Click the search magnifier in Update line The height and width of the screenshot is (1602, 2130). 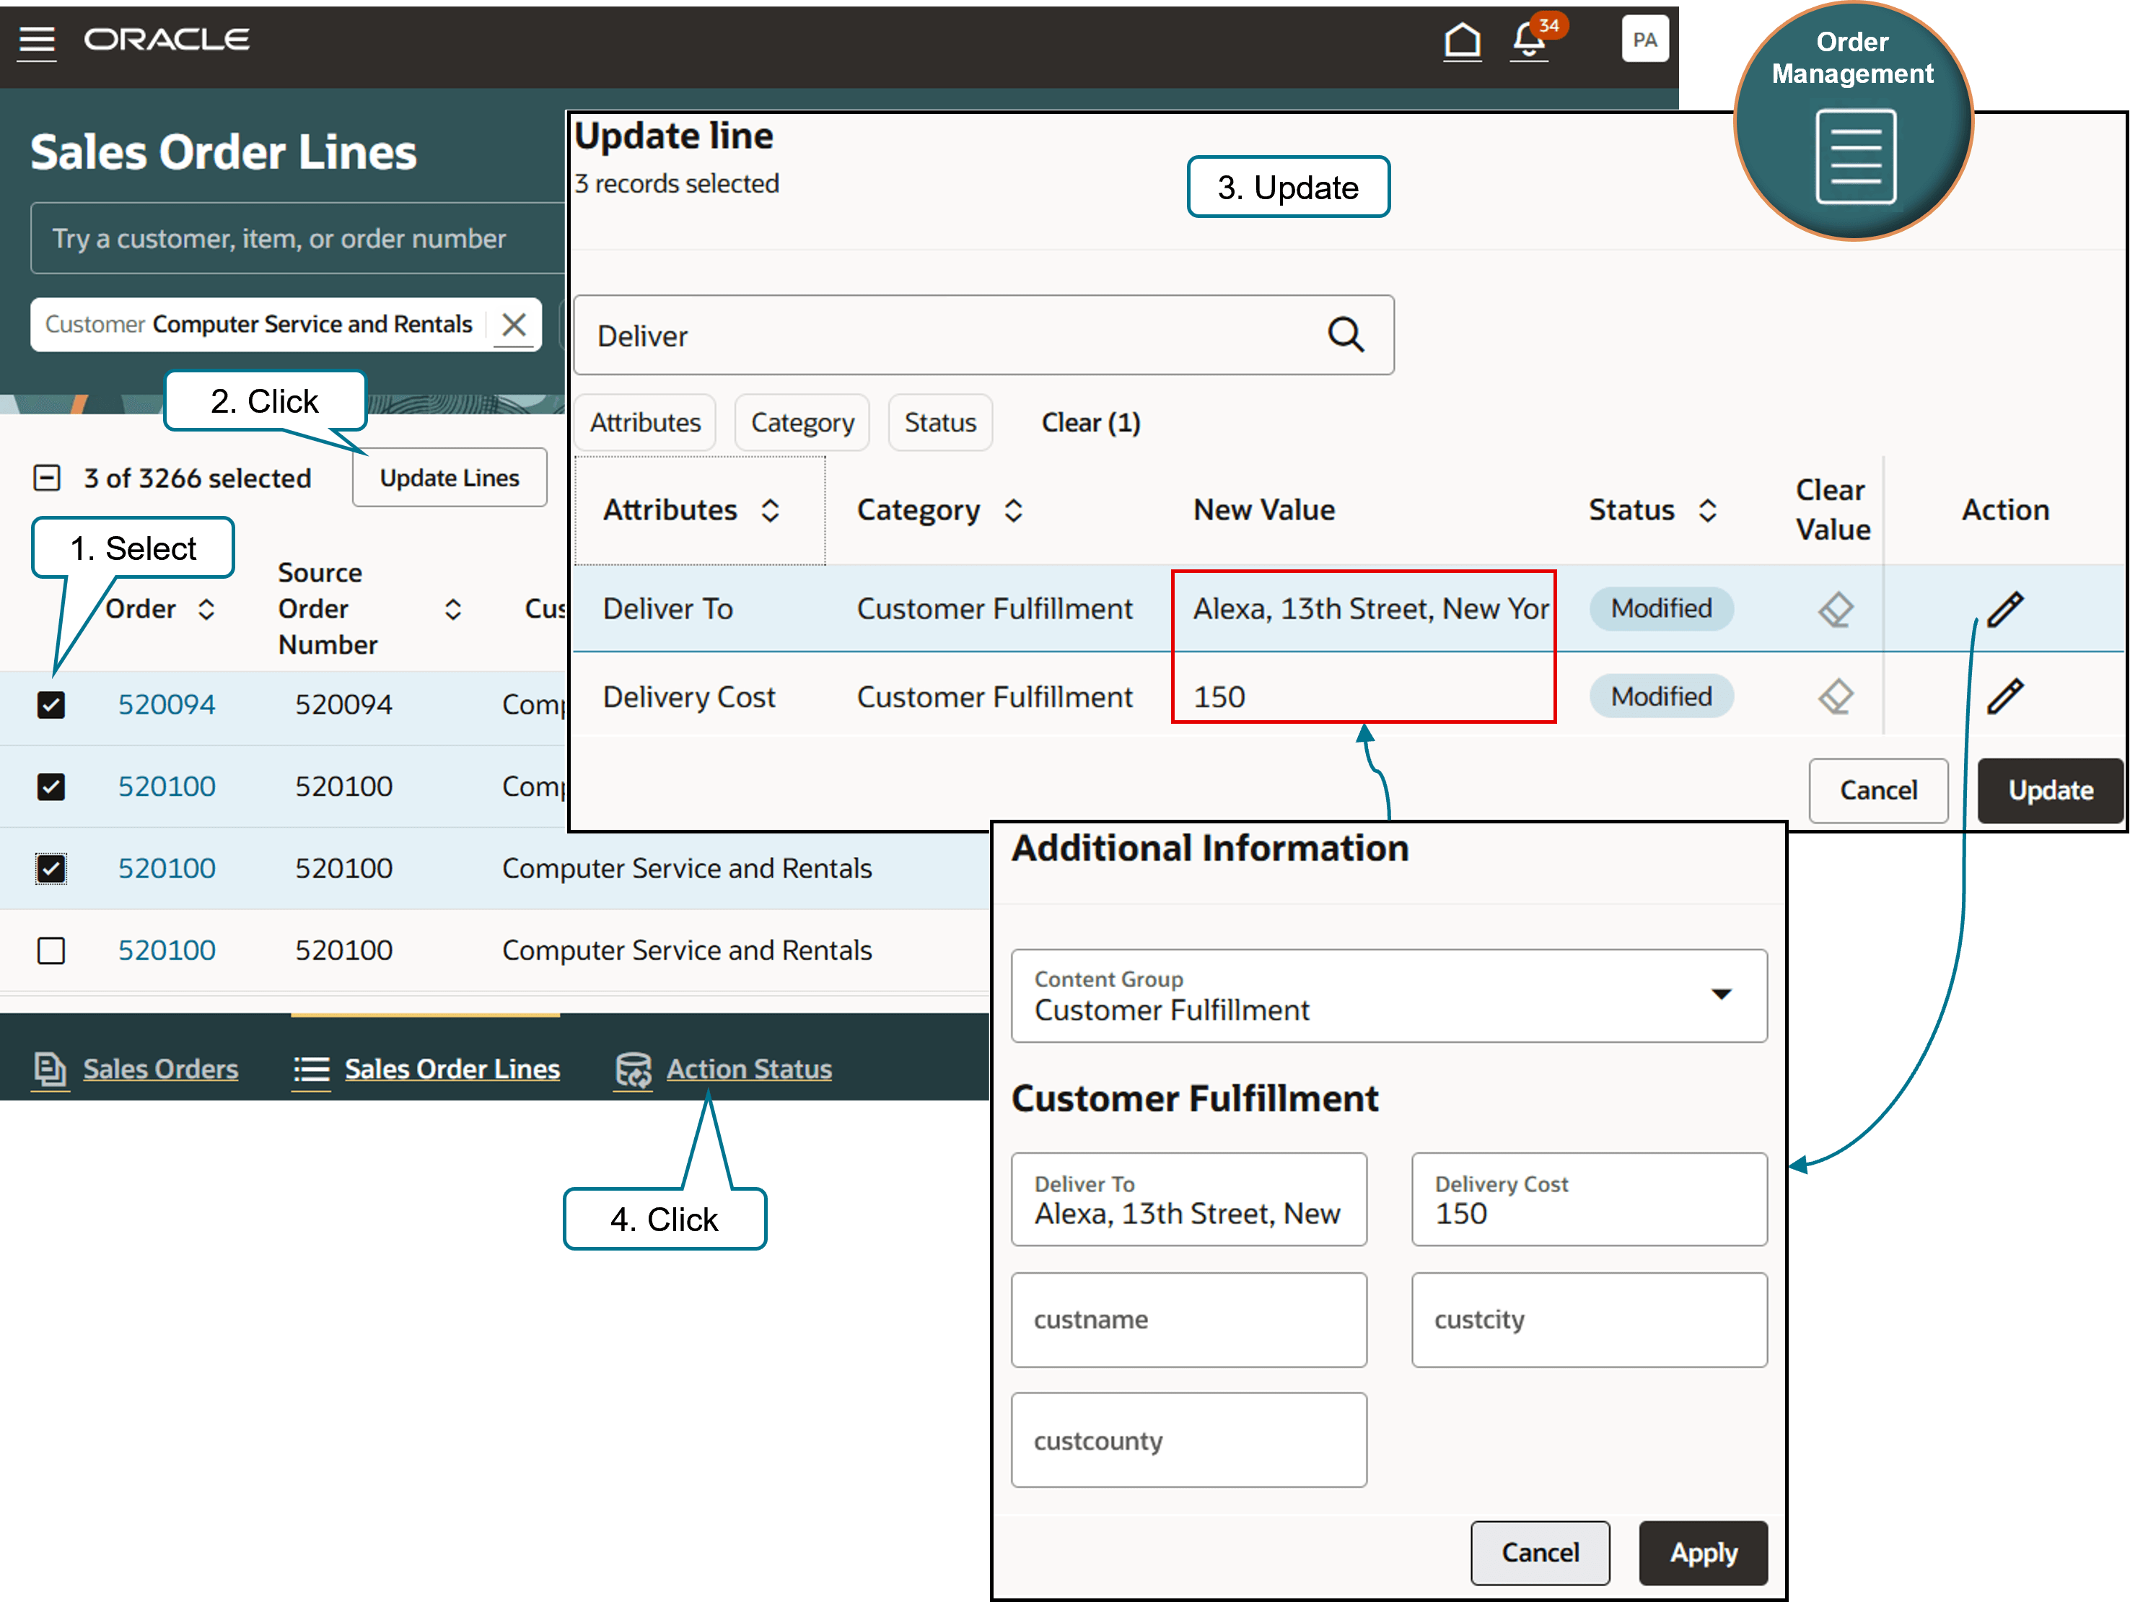click(x=1345, y=336)
